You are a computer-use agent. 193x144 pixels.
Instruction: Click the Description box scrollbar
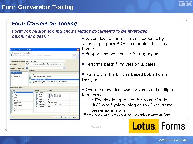click(x=64, y=64)
